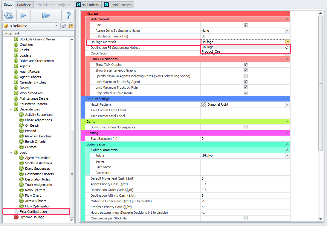The height and width of the screenshot is (226, 327).
Task: Open the Trucks setup task
Action: [x=24, y=50]
